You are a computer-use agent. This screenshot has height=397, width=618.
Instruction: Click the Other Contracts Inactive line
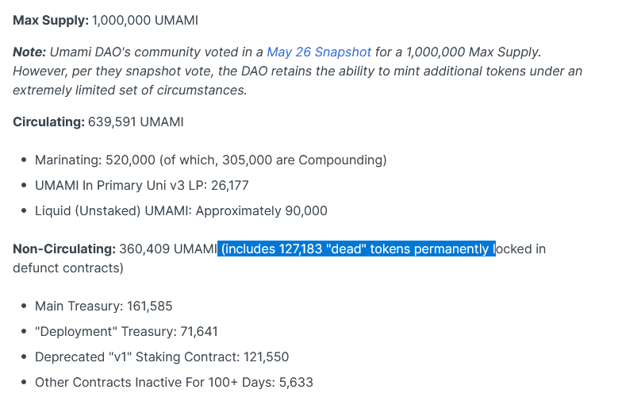175,383
